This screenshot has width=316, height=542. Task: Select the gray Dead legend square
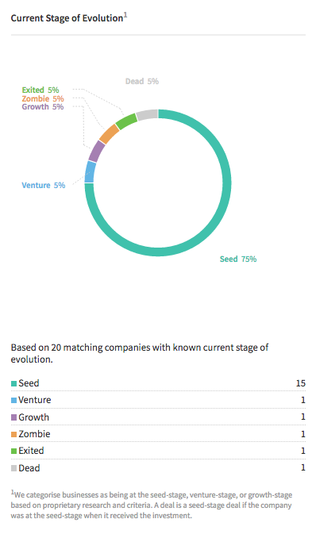[x=13, y=468]
